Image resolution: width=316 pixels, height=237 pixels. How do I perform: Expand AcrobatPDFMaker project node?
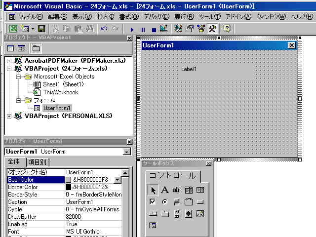tap(9, 61)
